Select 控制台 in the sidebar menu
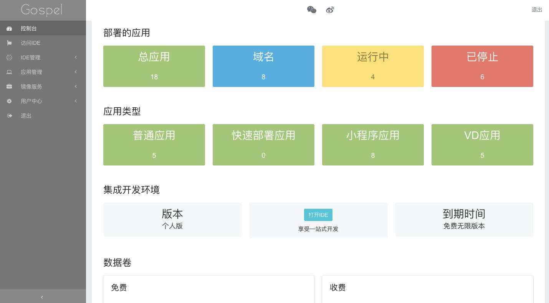 [x=29, y=28]
